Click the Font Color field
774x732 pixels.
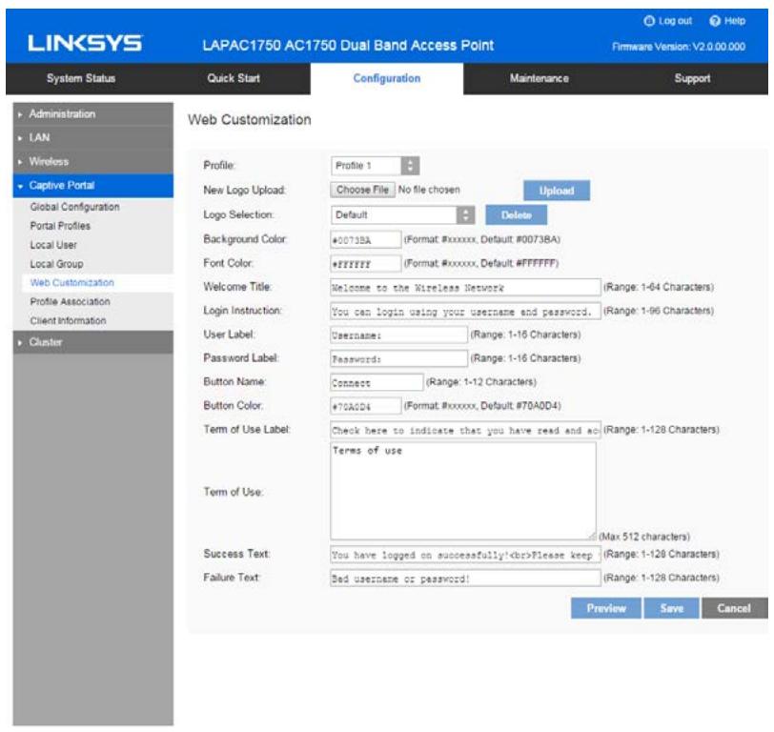click(x=366, y=264)
